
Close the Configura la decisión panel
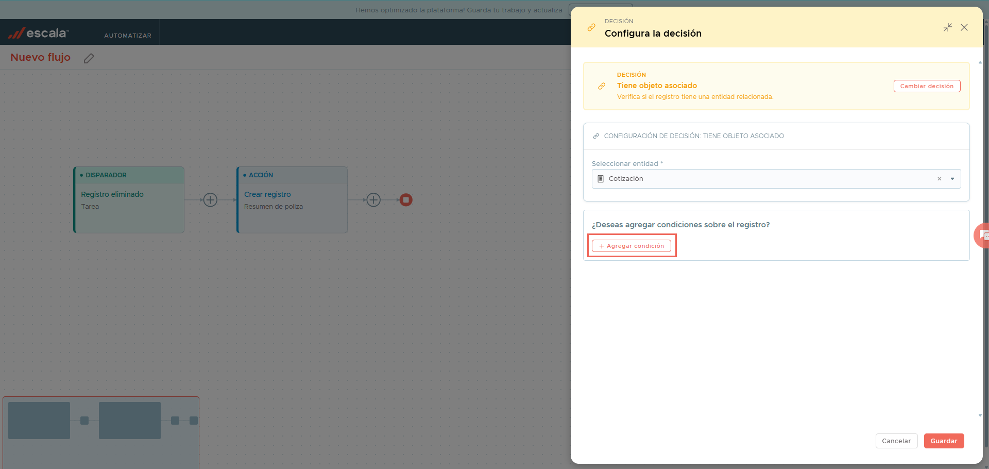pyautogui.click(x=964, y=27)
